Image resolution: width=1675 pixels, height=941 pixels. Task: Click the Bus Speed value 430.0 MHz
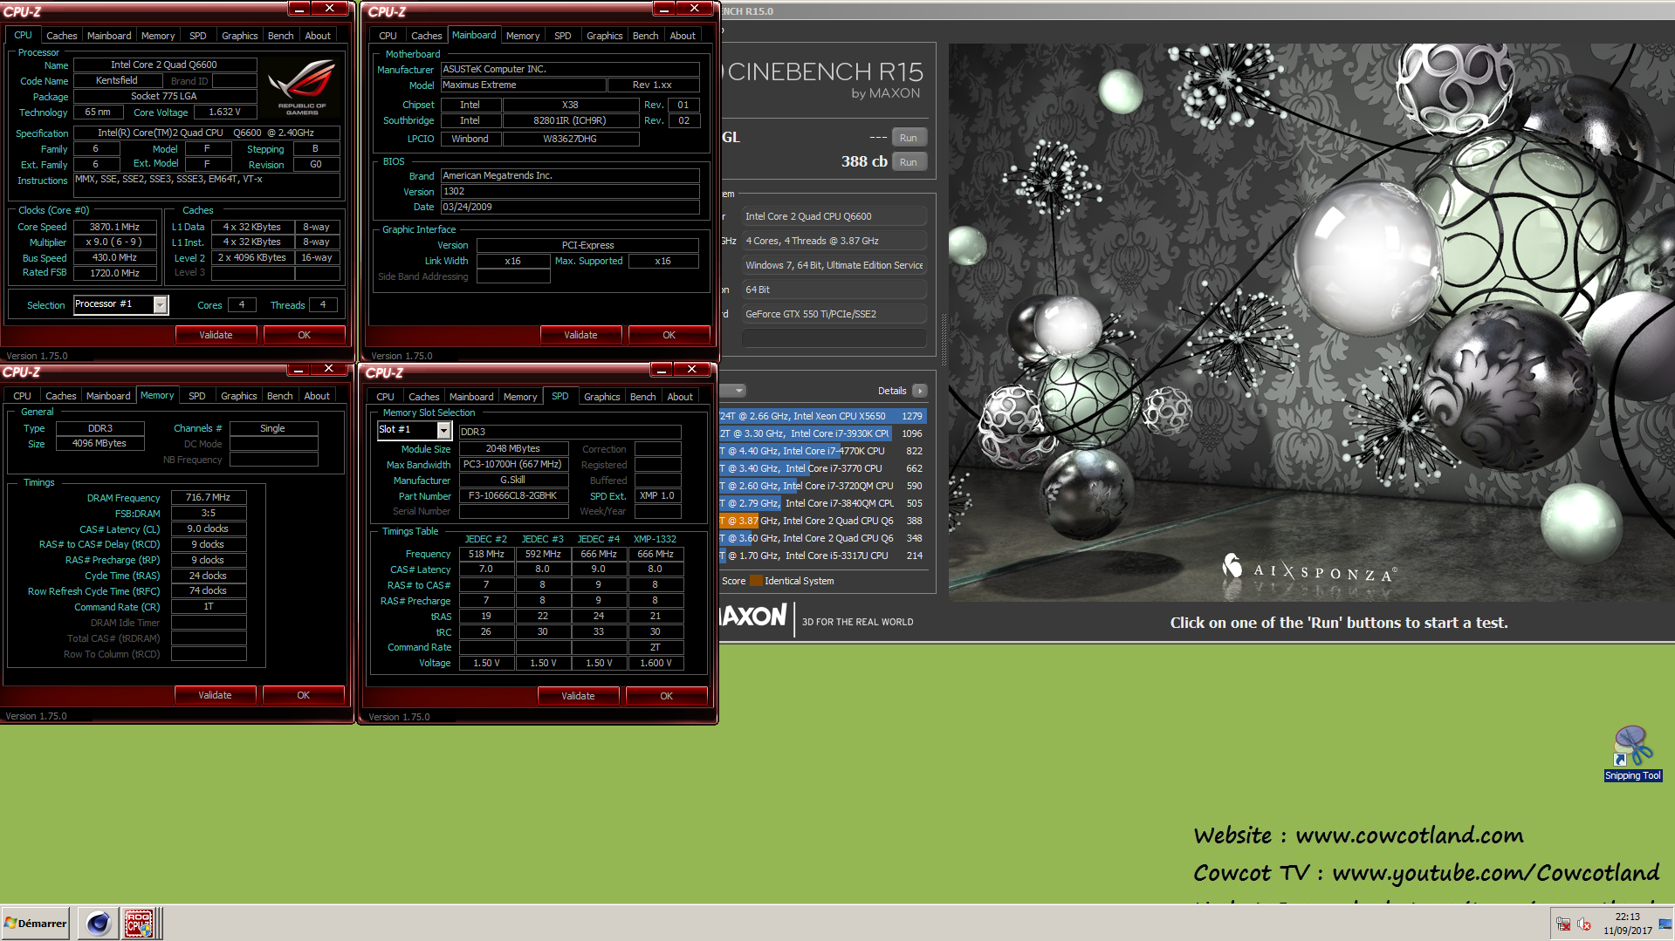pos(115,258)
